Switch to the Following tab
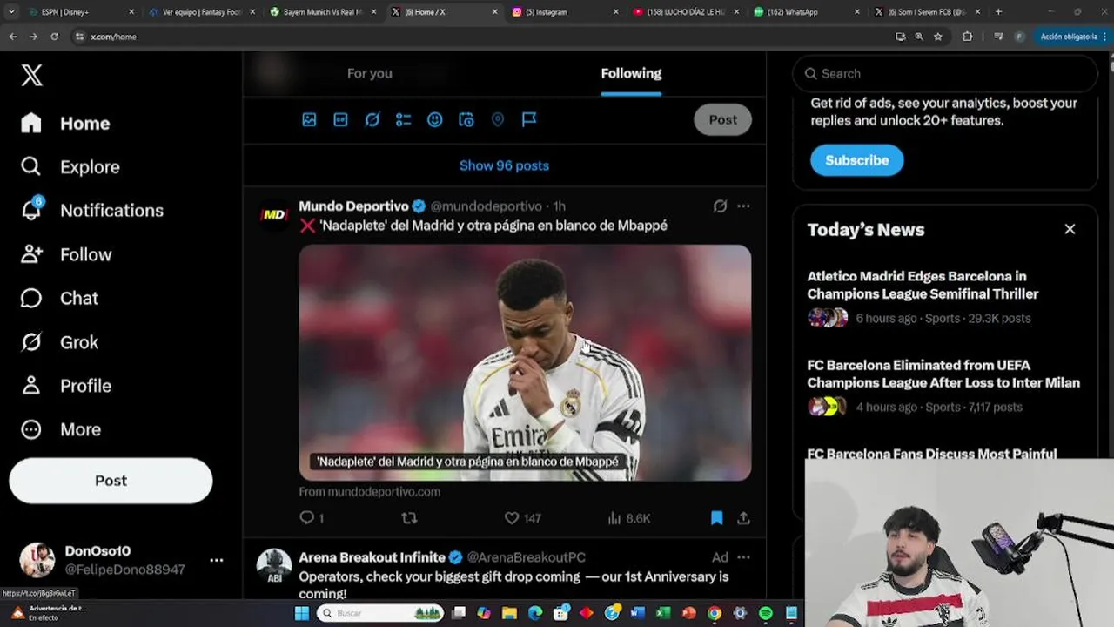Screen dimensions: 1114x627 pyautogui.click(x=631, y=73)
